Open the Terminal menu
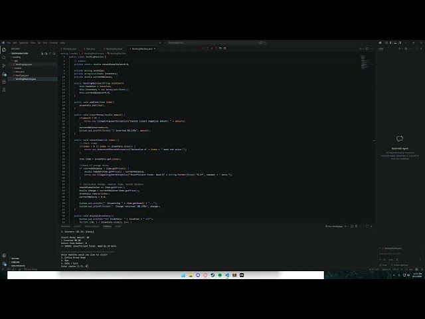Viewport: 425px width, 319px height. [53, 43]
